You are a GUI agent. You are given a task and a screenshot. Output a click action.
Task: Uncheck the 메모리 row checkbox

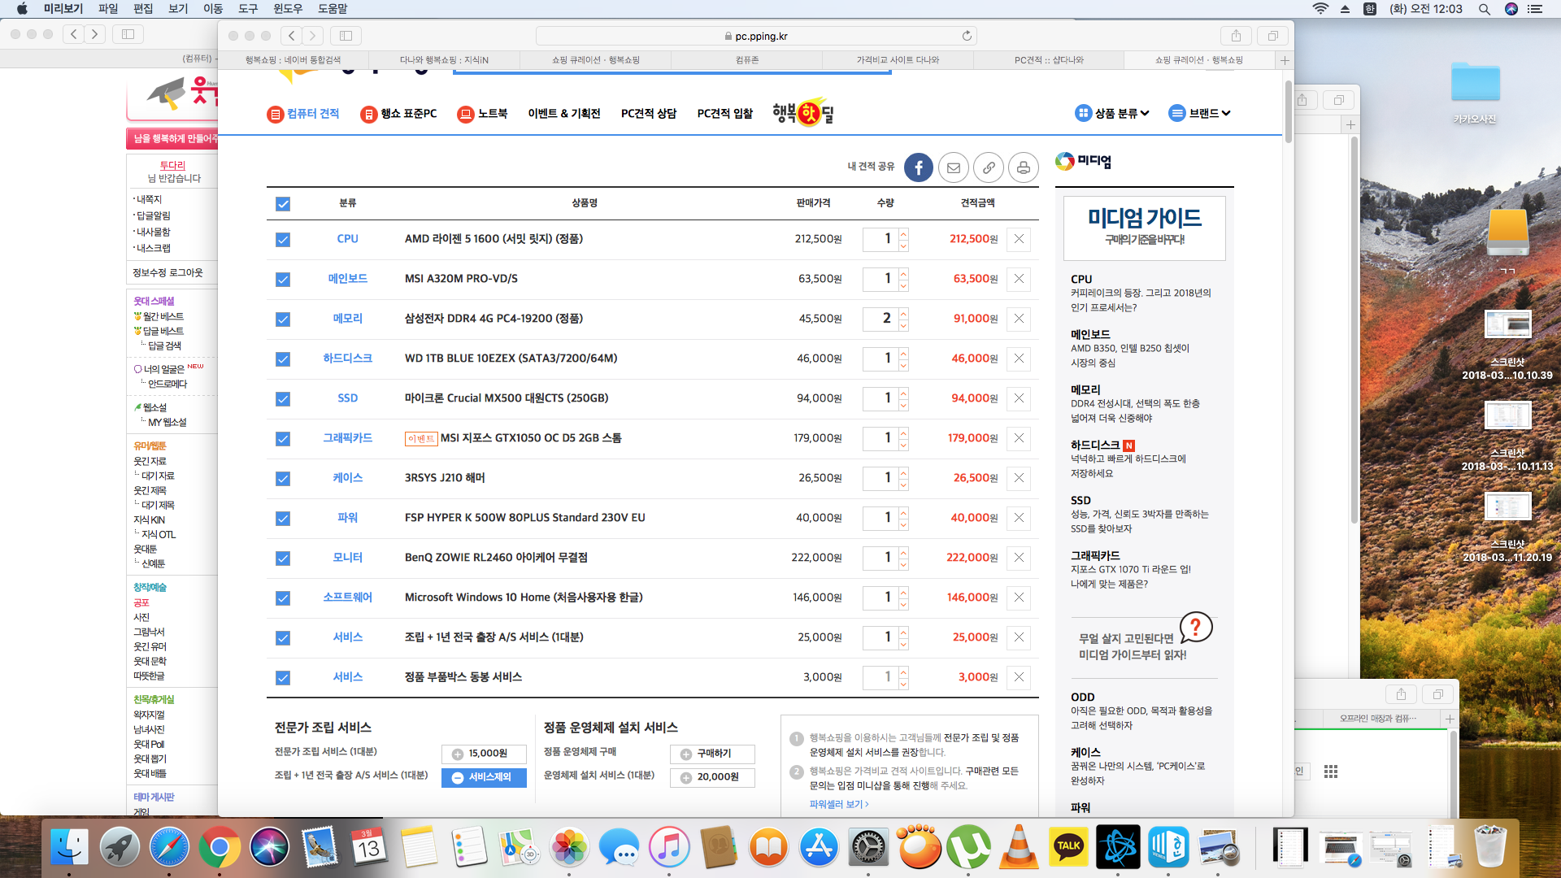(283, 319)
